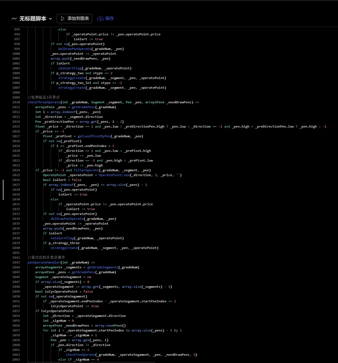
Task: Click the Pine script wave icon
Action: coord(14,19)
